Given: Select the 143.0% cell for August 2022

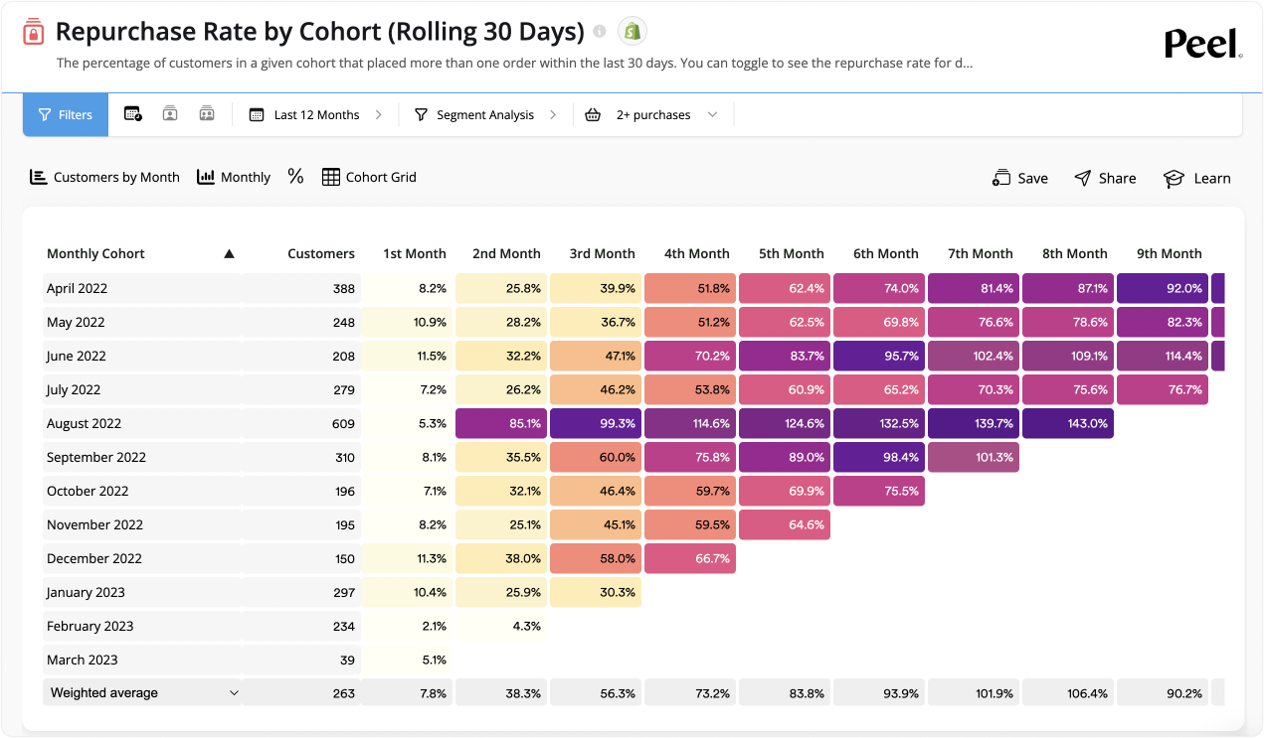Looking at the screenshot, I should click(x=1067, y=423).
